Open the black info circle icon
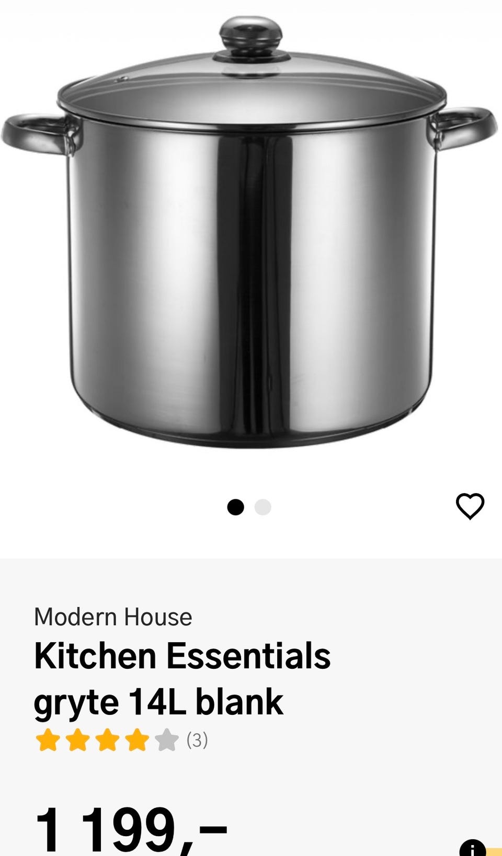The height and width of the screenshot is (856, 502). (473, 848)
